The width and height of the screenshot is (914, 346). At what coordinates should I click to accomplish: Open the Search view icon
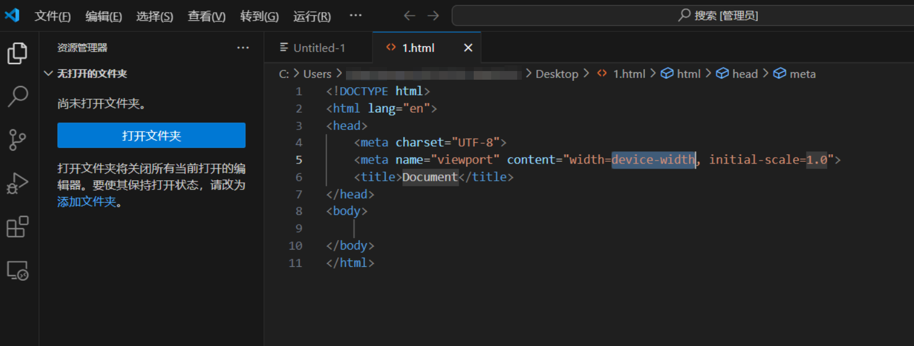(x=17, y=96)
